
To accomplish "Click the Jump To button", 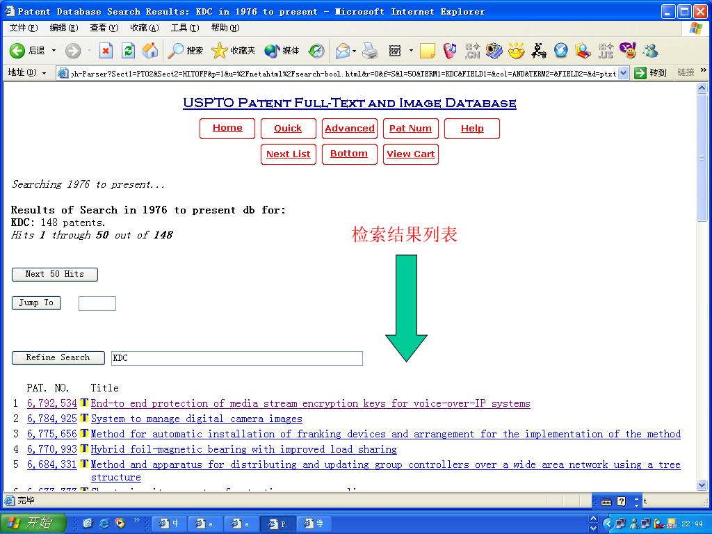I will click(x=36, y=303).
